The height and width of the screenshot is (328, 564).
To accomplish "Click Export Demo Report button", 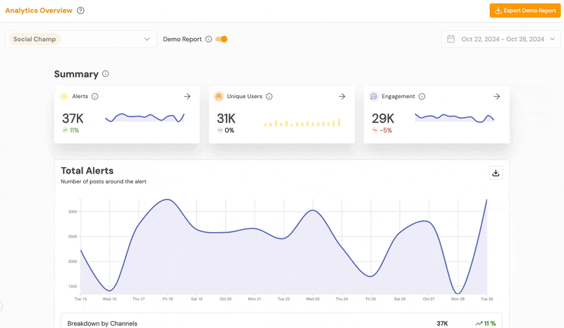I will point(525,11).
